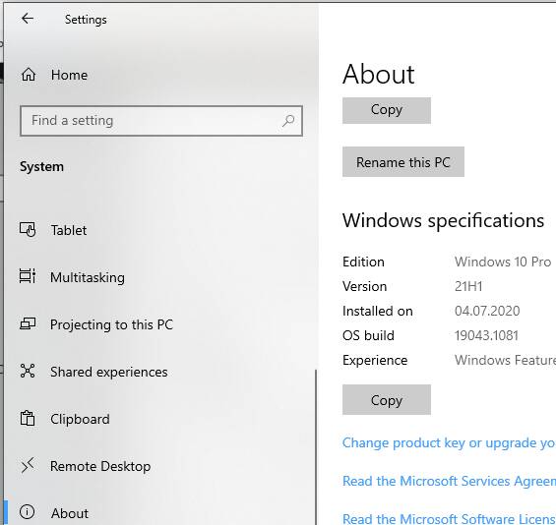This screenshot has width=556, height=525.
Task: Click the Multitasking icon
Action: click(x=28, y=276)
